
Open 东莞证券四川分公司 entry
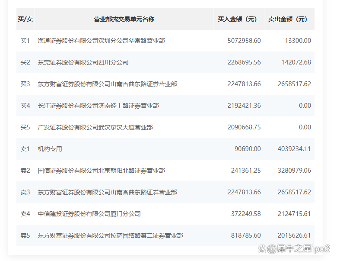pyautogui.click(x=83, y=62)
